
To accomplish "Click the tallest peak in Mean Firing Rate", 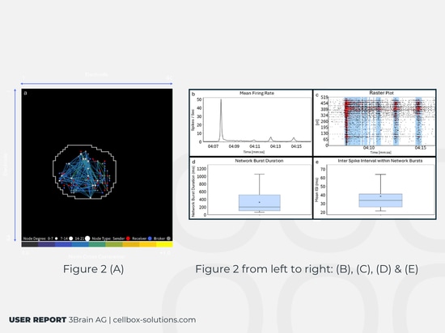I will [221, 99].
